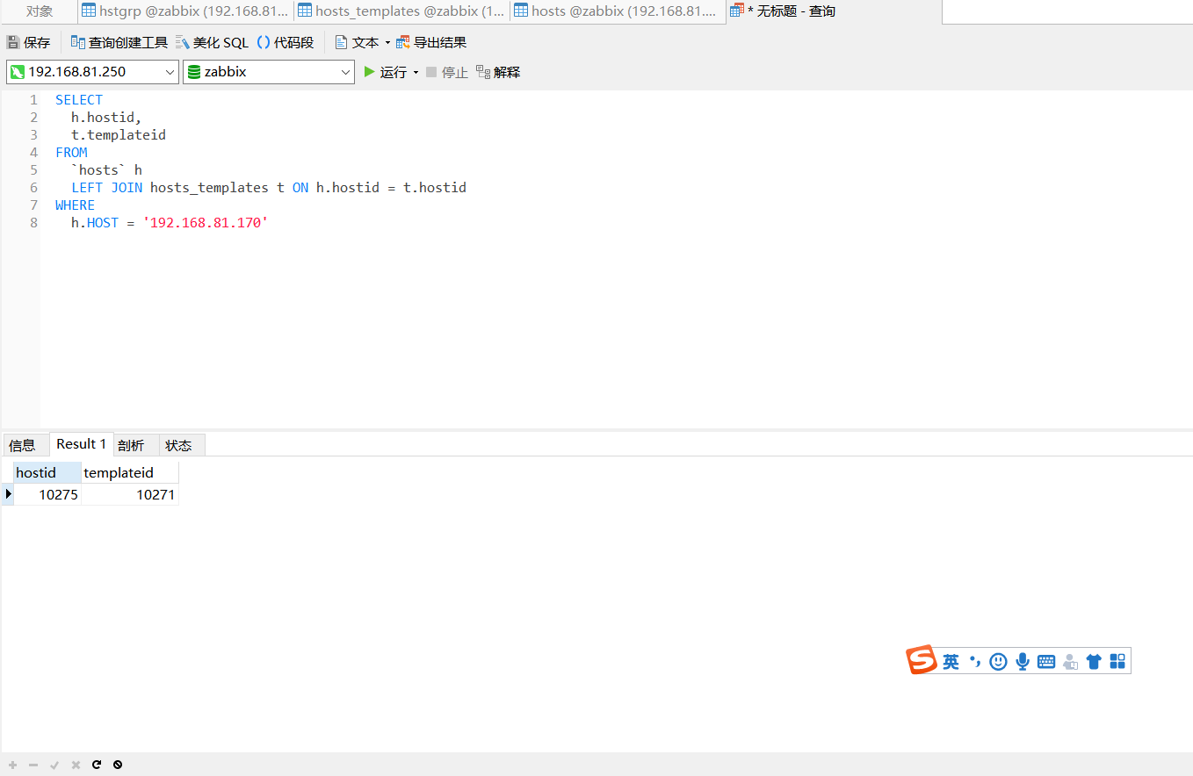Screen dimensions: 1193x776
Task: Open the Sogou toolbox grid icon
Action: pos(1117,662)
